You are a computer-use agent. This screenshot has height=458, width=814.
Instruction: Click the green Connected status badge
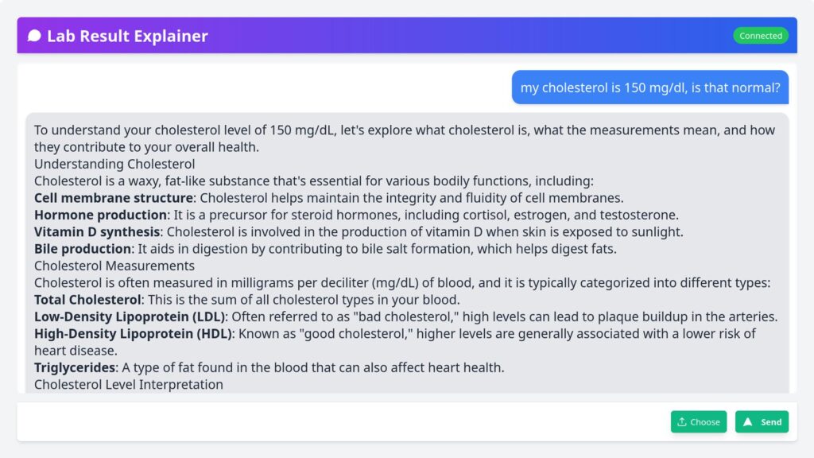click(761, 36)
